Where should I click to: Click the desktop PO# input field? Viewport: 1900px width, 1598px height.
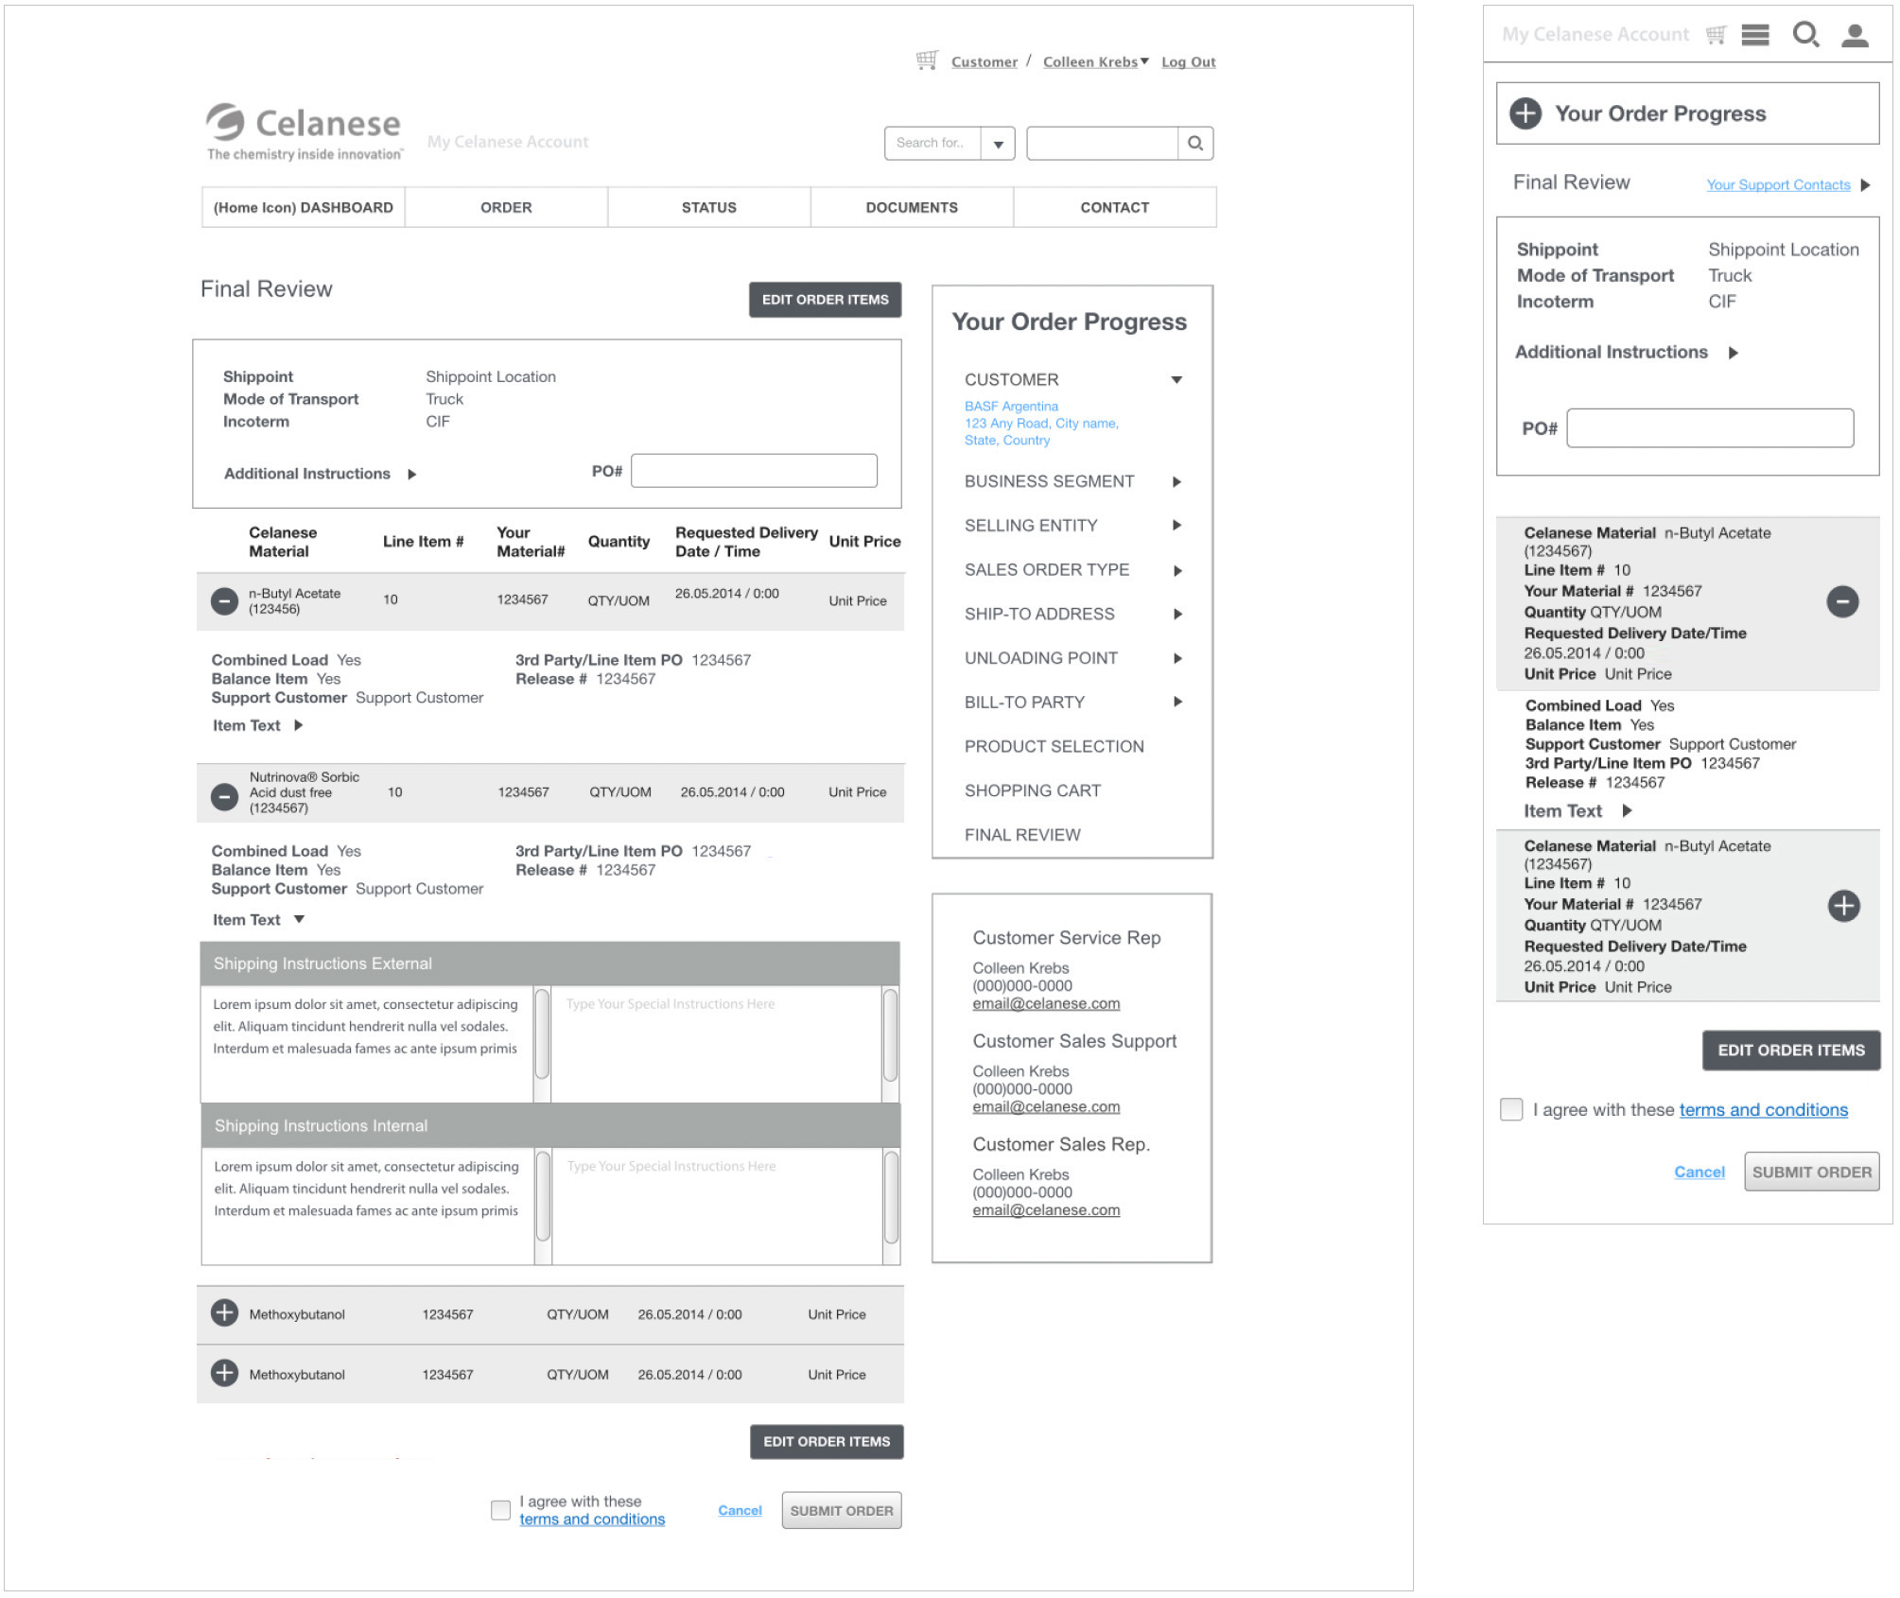pyautogui.click(x=754, y=471)
